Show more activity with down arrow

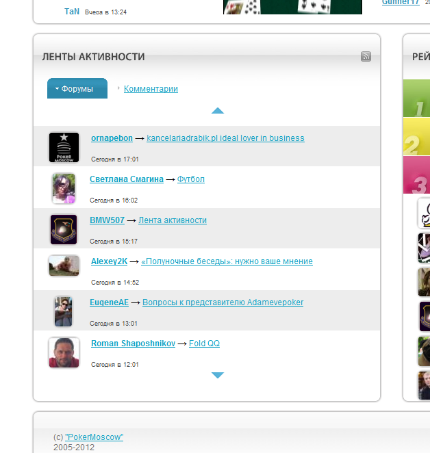pos(218,375)
